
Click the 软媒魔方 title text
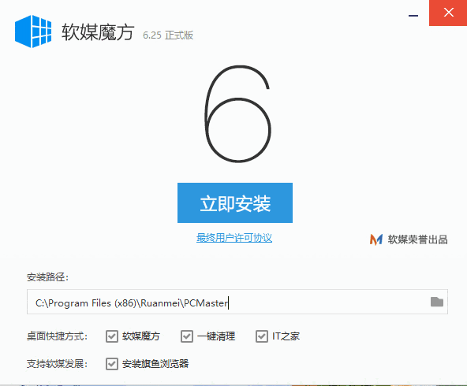click(98, 32)
